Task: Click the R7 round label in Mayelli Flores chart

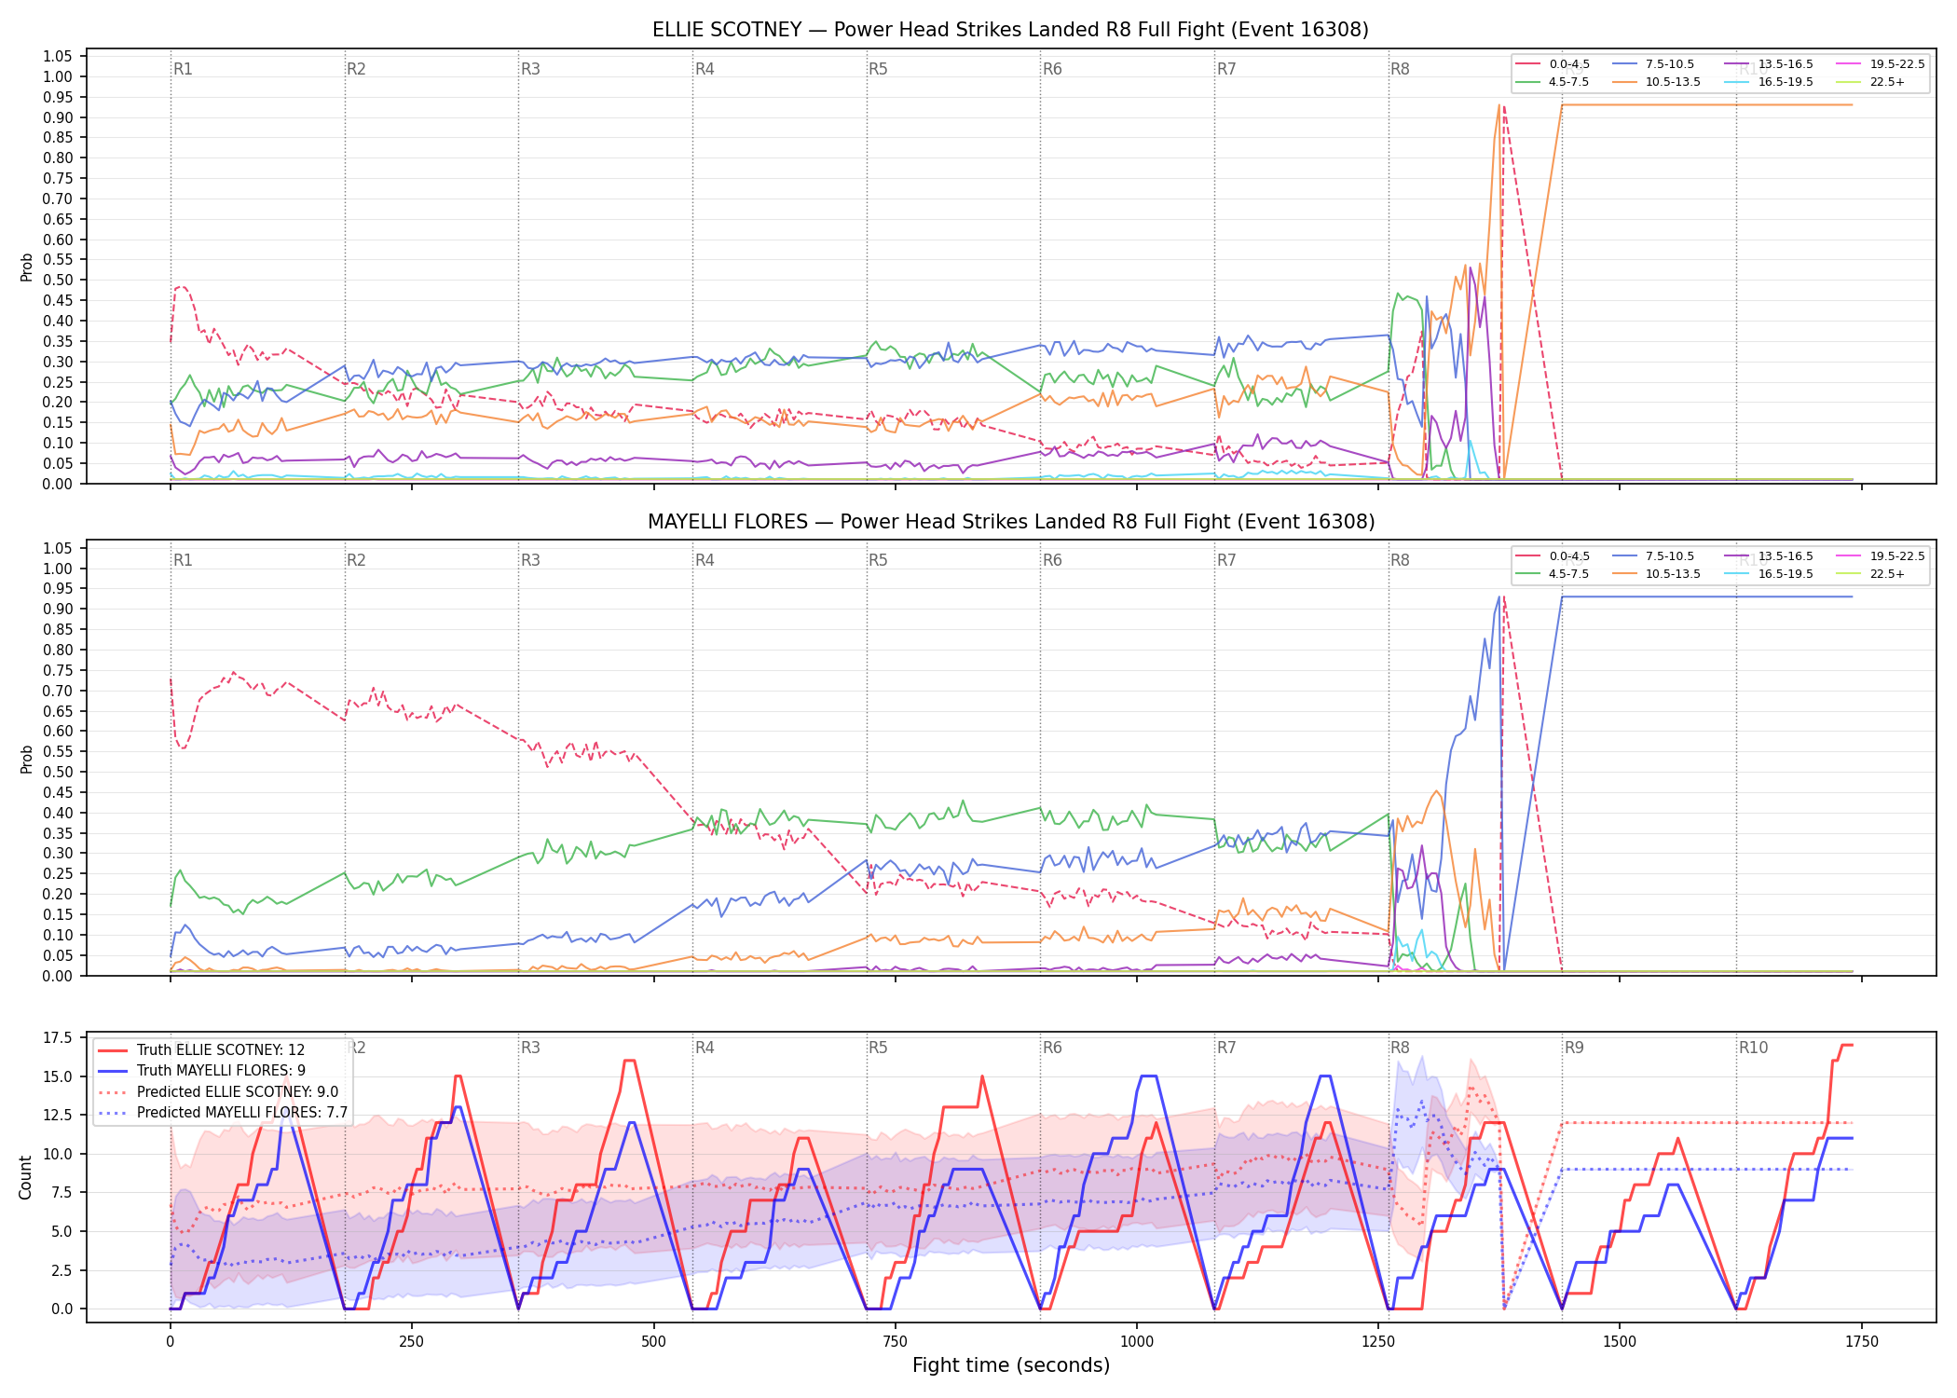Action: point(1226,560)
